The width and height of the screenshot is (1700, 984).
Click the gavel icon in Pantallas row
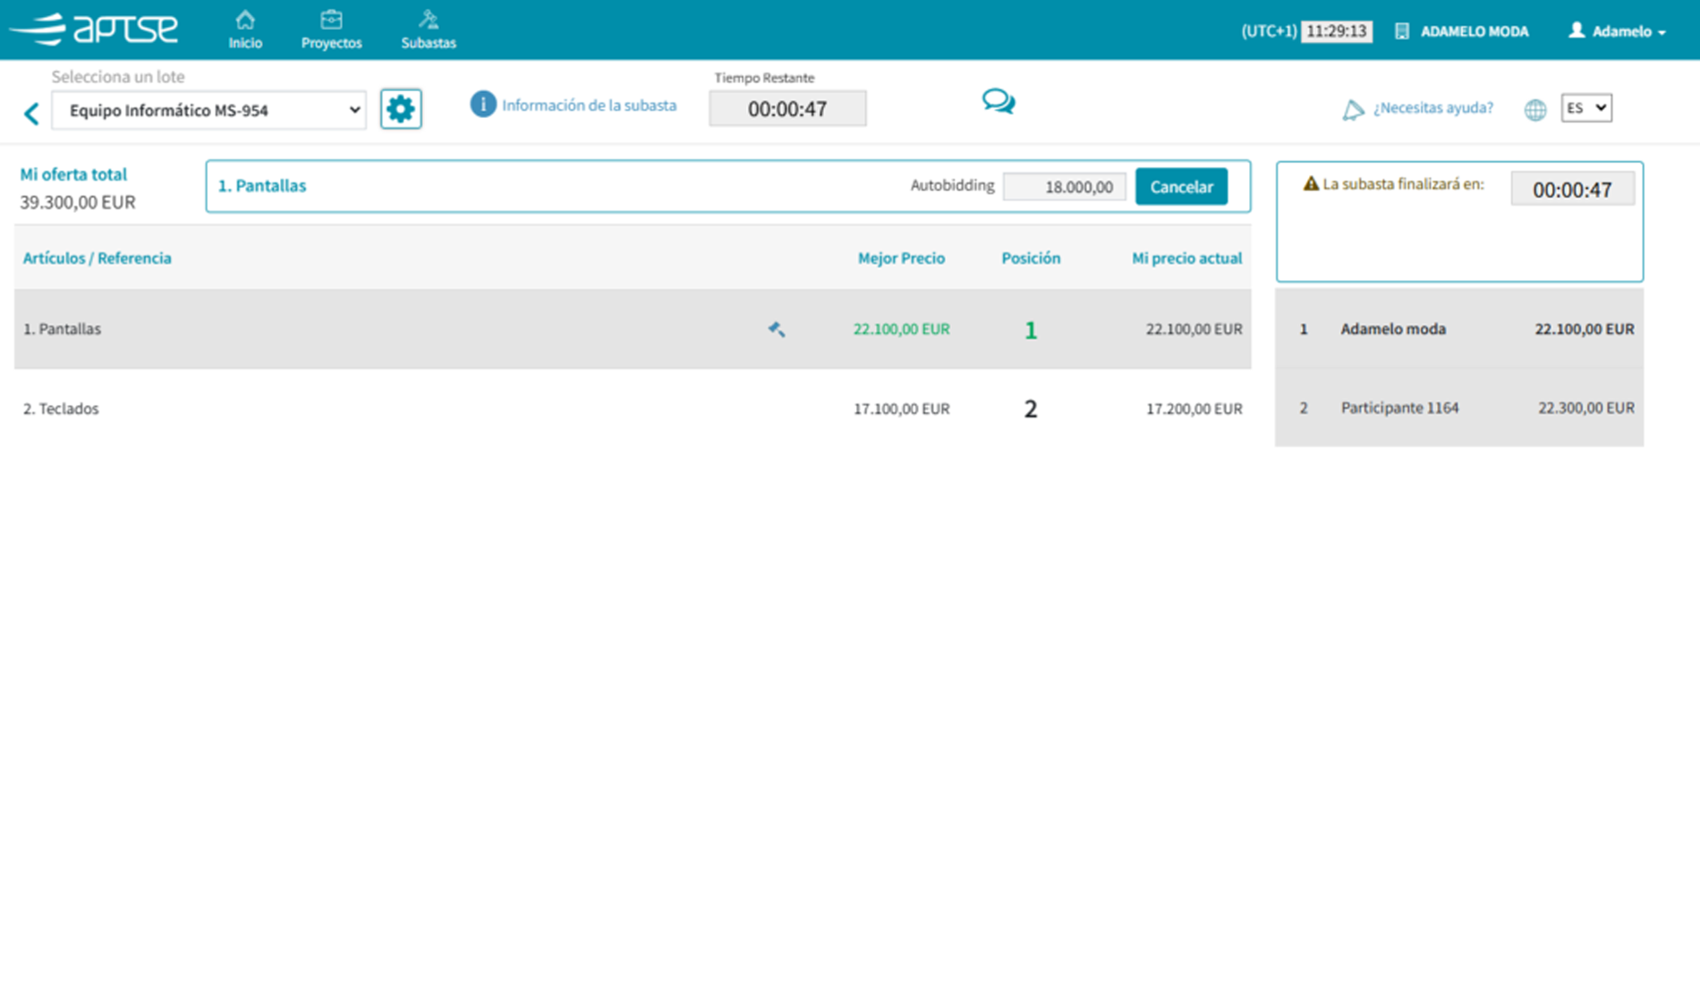coord(776,329)
